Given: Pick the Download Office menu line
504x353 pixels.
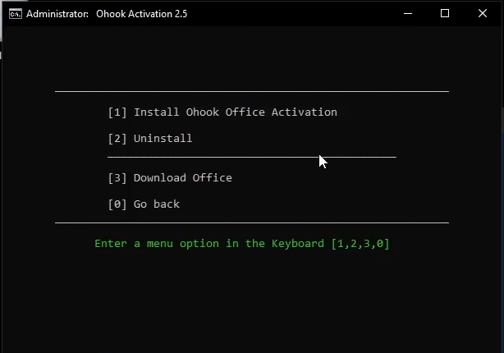Looking at the screenshot, I should 182,177.
